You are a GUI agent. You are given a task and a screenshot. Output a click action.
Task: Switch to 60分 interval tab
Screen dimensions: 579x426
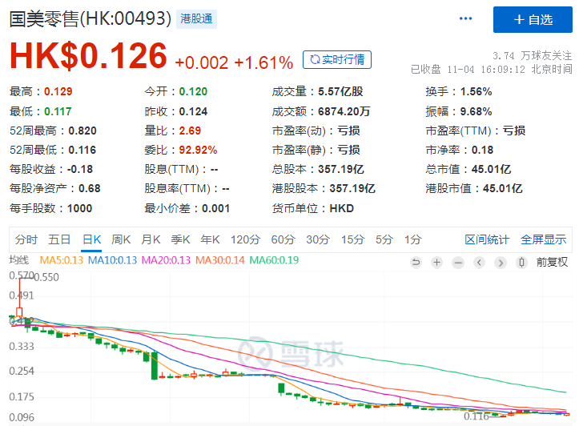[x=283, y=239]
